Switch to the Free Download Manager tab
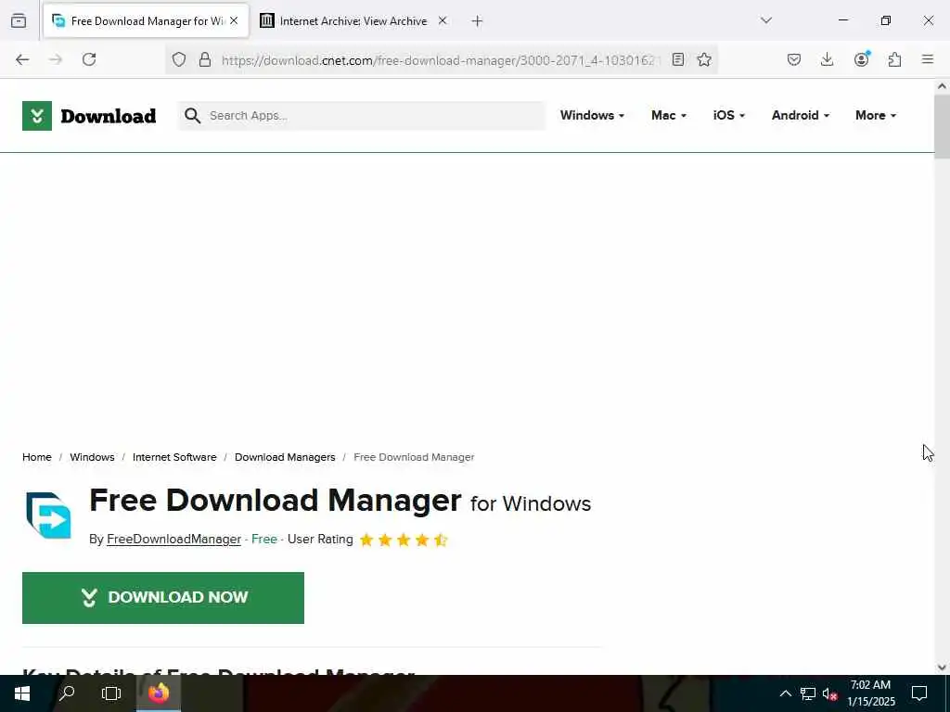The height and width of the screenshot is (712, 950). pyautogui.click(x=146, y=21)
